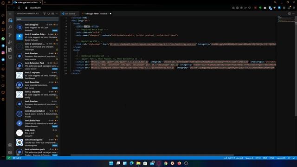Install the Ionic Vue Snippets extension
Screen dimensions: 297x167
(x=55, y=145)
